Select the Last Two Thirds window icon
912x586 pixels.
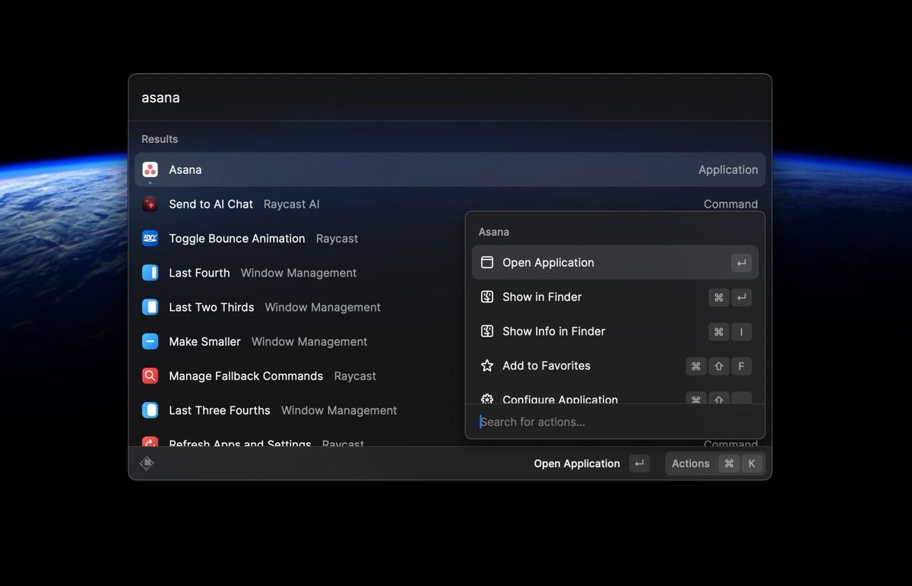click(x=150, y=307)
